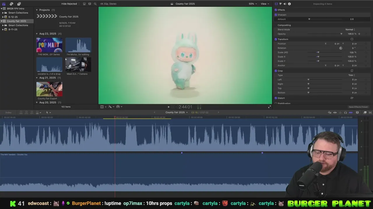
Task: Open the County Fair 2025 timeline history menu
Action: coord(177,112)
